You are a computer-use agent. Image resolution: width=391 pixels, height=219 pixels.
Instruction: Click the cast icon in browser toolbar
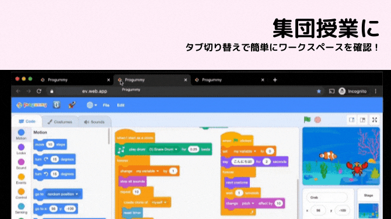click(x=331, y=91)
